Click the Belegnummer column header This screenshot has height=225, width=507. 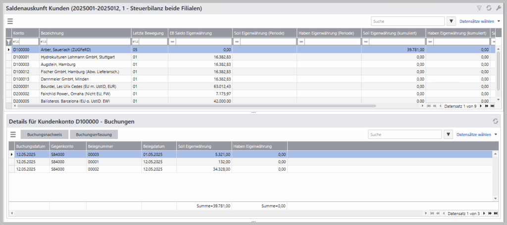(113, 146)
